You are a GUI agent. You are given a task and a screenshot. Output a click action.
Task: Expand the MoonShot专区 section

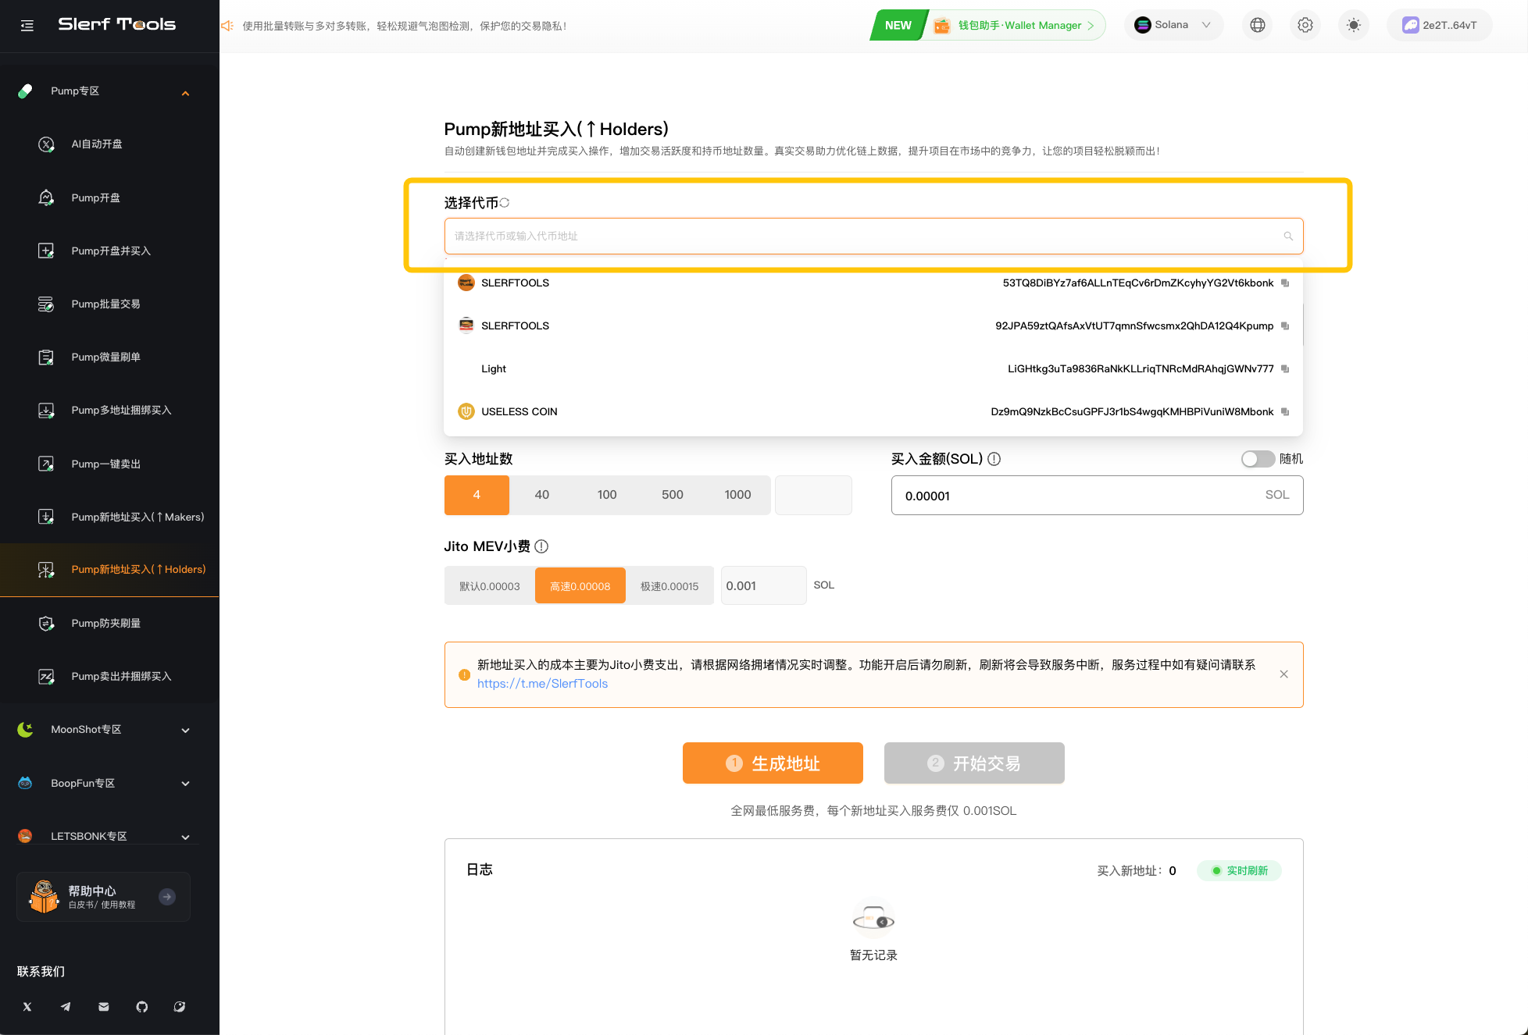tap(109, 730)
